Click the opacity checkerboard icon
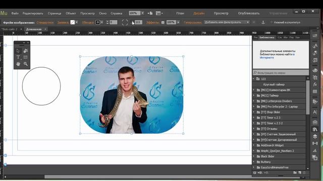Image resolution: width=323 pixels, height=181 pixels. click(163, 22)
